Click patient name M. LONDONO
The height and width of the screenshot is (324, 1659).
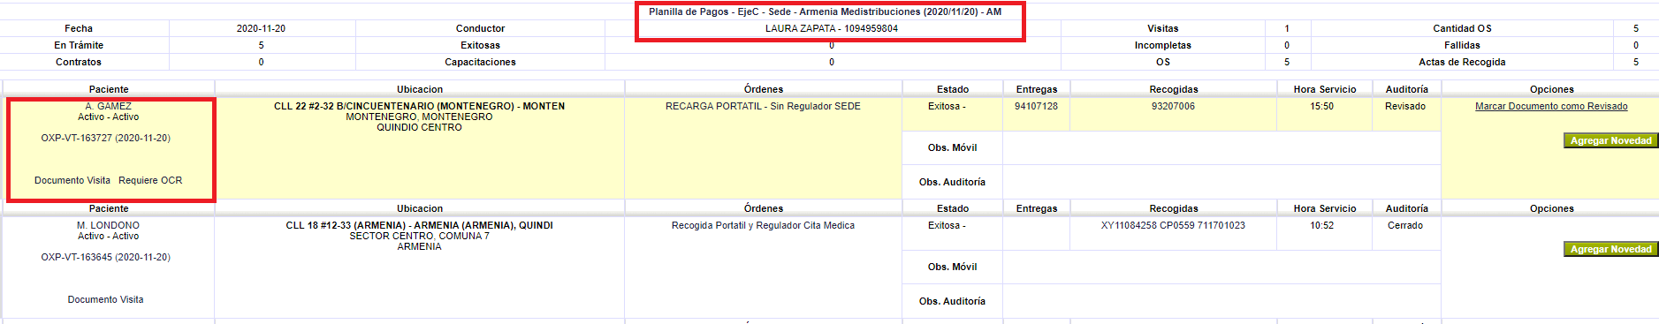pyautogui.click(x=108, y=225)
